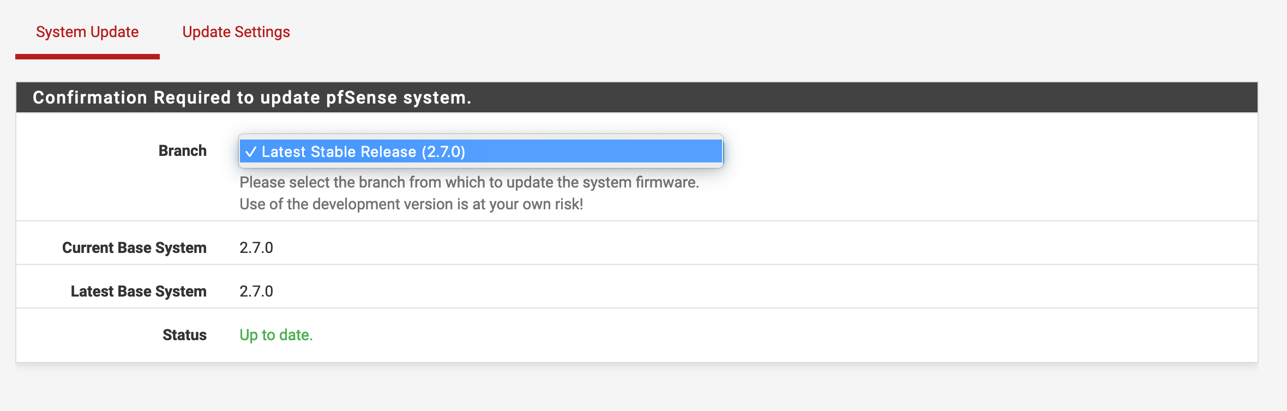Click the checkmark beside Latest Stable Release
This screenshot has width=1287, height=411.
click(250, 152)
